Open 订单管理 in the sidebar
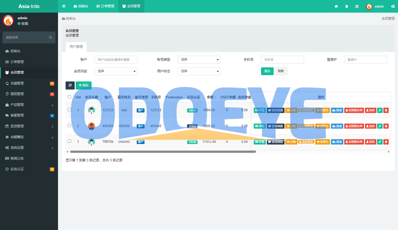 point(29,62)
